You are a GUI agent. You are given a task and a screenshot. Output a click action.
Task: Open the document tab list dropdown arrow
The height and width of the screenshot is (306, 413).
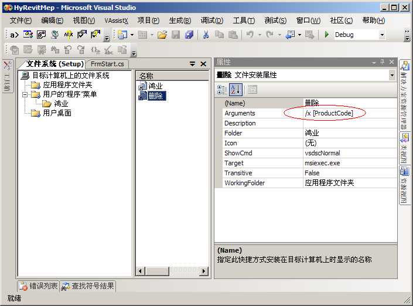click(x=193, y=64)
